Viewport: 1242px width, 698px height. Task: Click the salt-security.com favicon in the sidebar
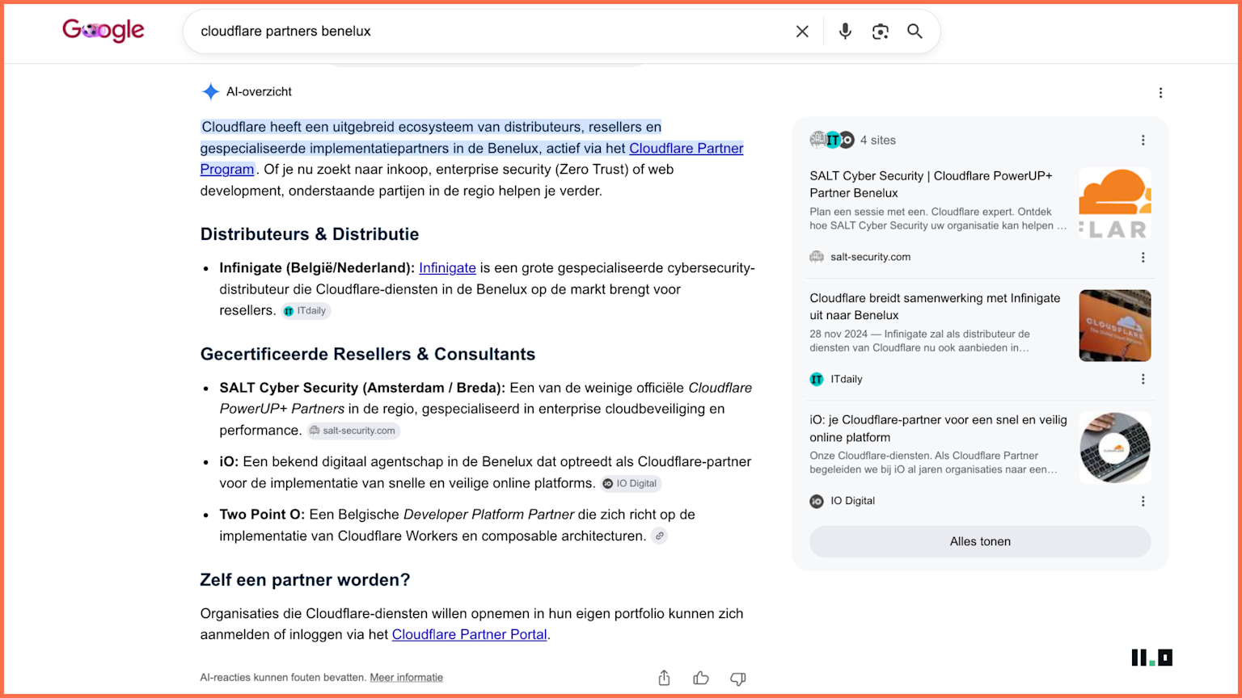coord(817,258)
